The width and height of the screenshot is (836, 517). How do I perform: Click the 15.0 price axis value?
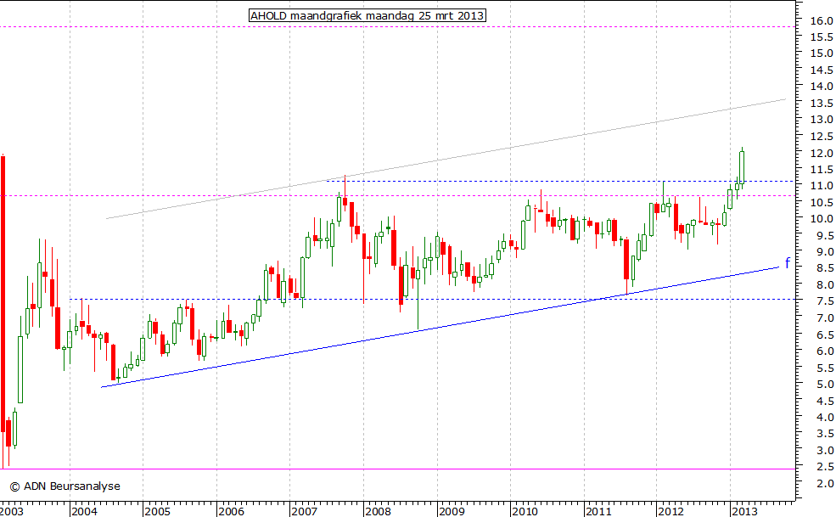[822, 53]
